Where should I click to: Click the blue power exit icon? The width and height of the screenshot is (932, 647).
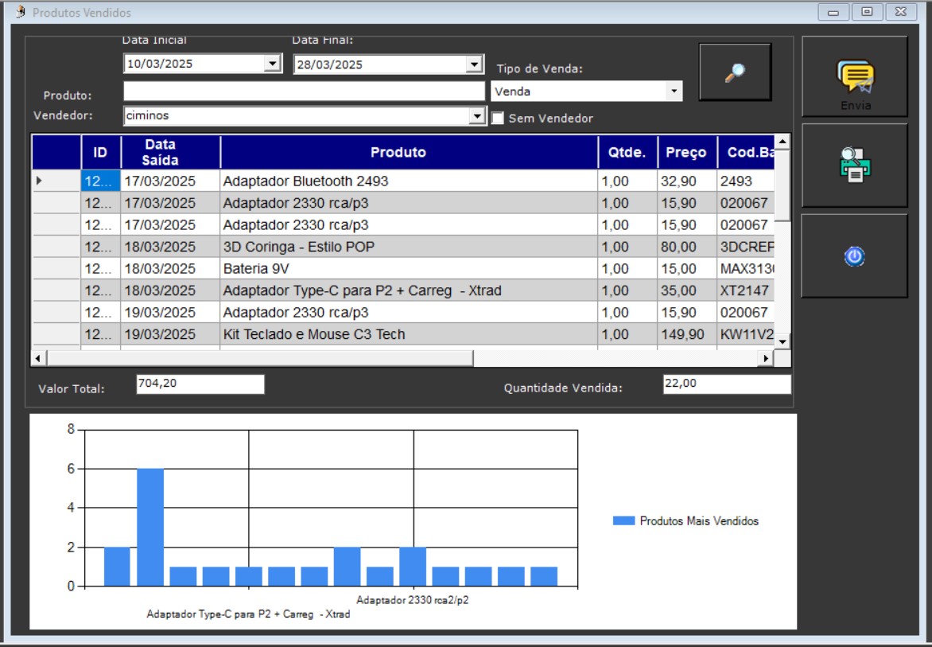coord(855,256)
